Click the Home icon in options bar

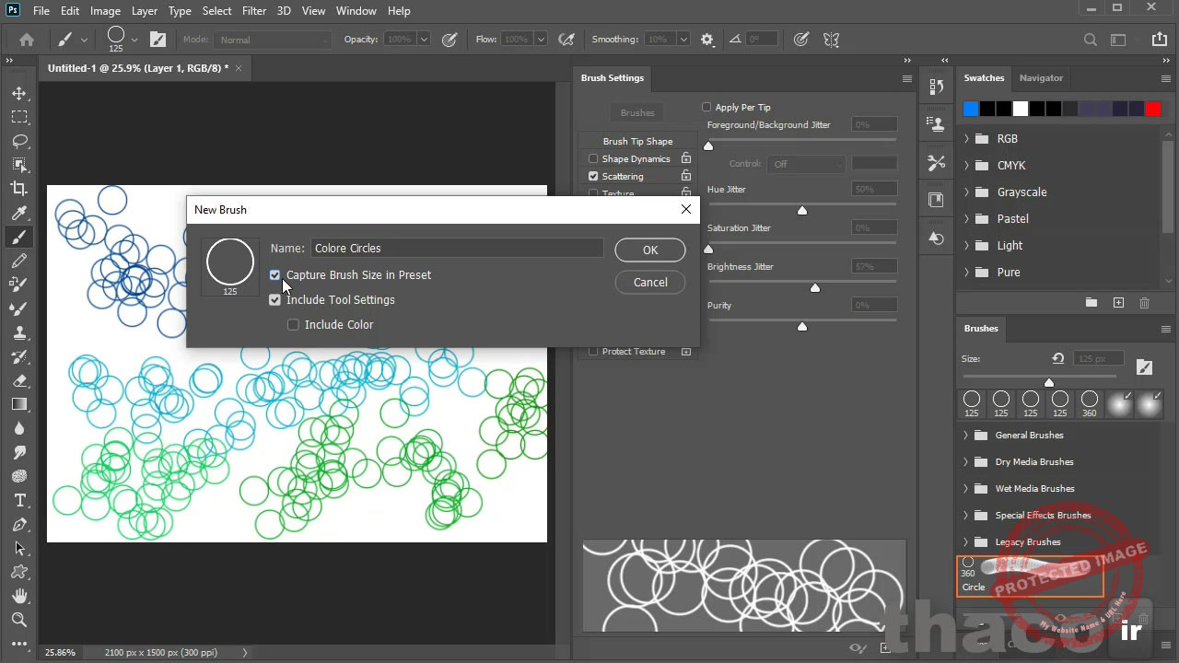[x=27, y=40]
